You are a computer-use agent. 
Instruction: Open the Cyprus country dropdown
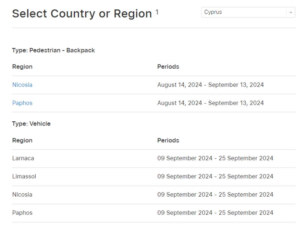click(248, 12)
